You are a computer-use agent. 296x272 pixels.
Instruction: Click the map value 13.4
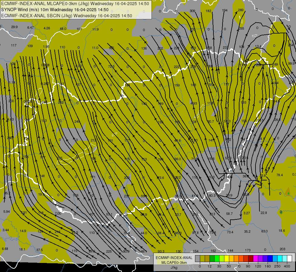(258, 46)
